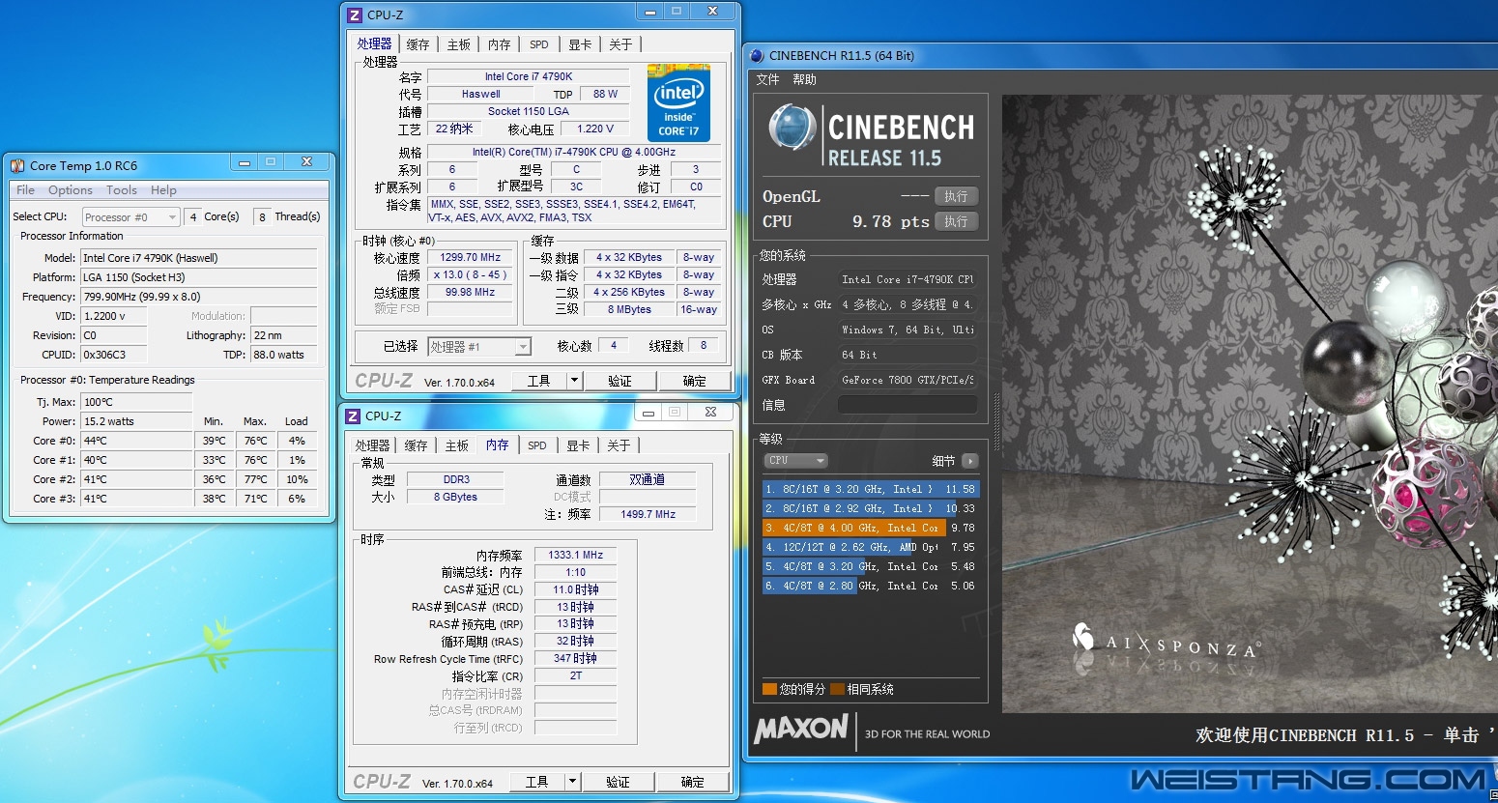This screenshot has width=1498, height=803.
Task: Select ranking row 6 with score 5.06
Action: point(871,586)
